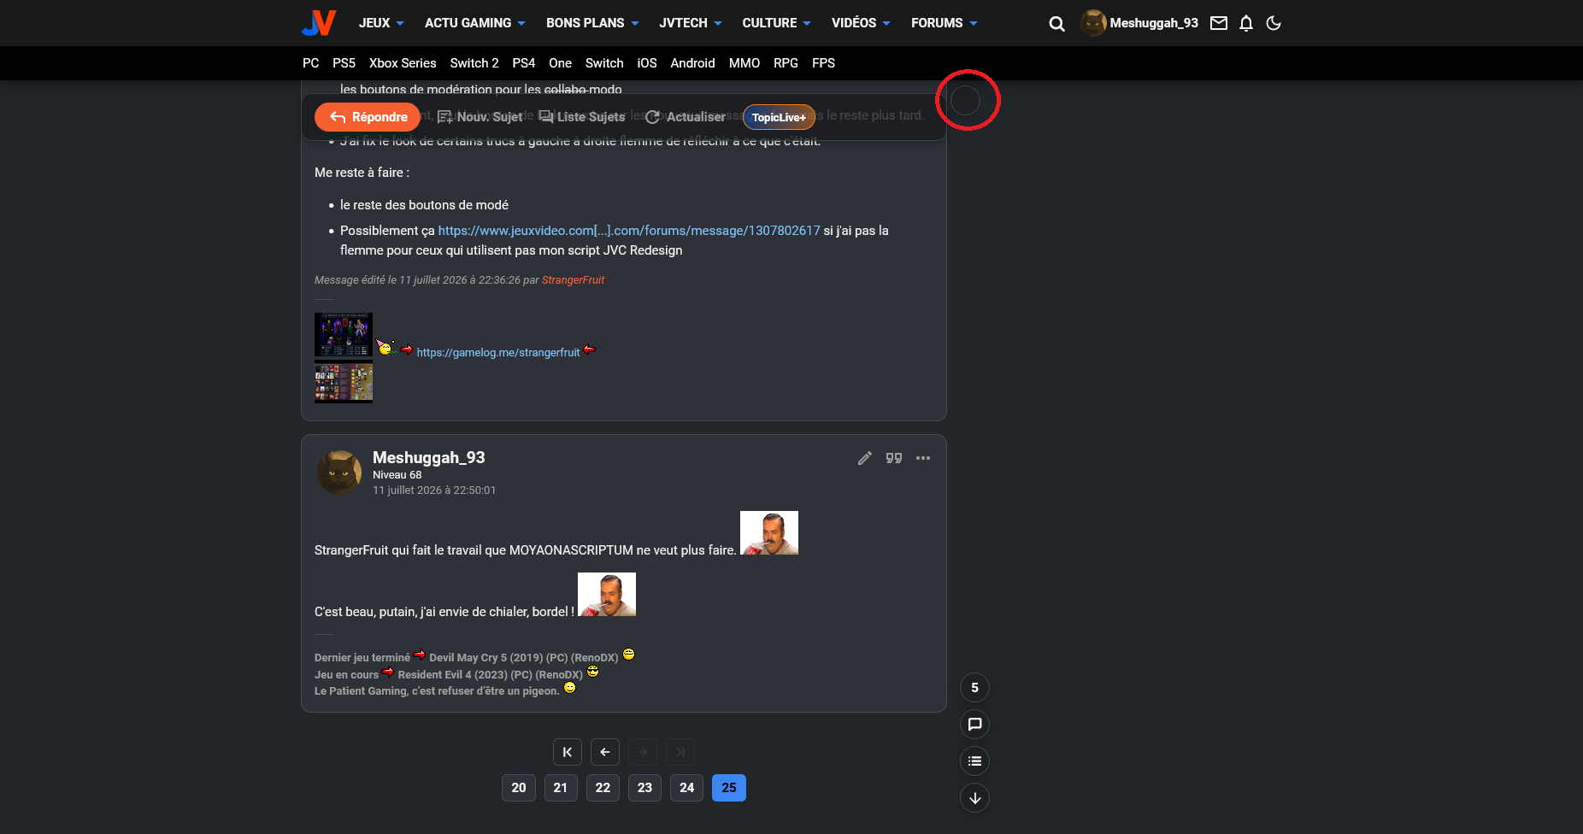Open the PC platform section
The image size is (1583, 834).
pos(311,63)
